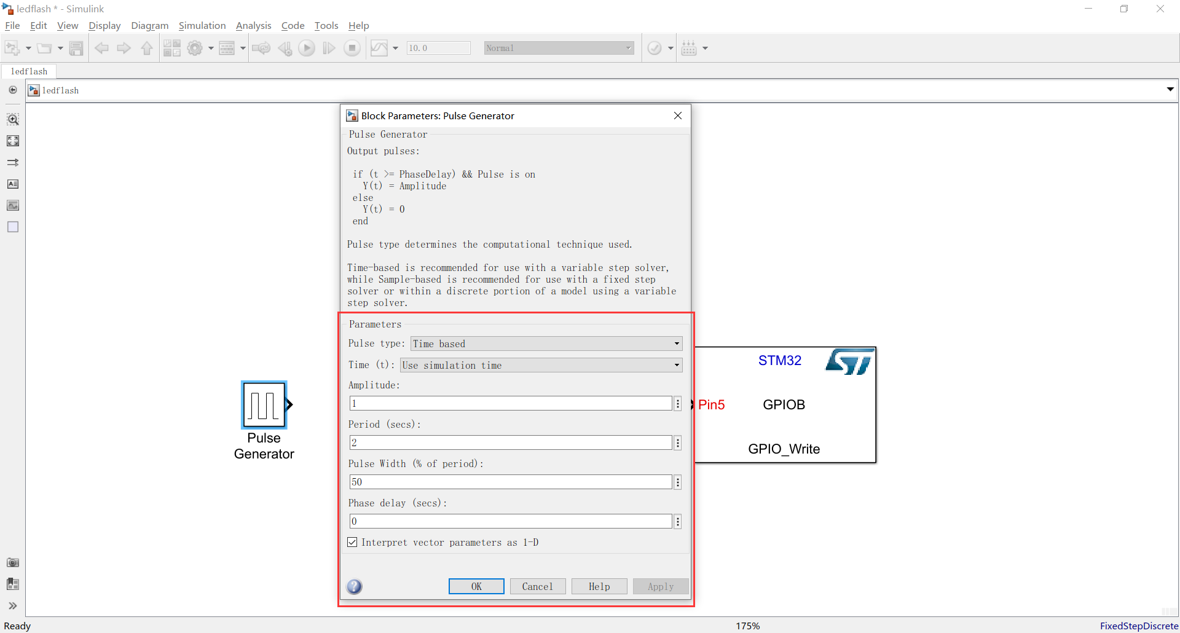1180x633 pixels.
Task: Select the Annotation tool in the sidebar palette
Action: (12, 184)
